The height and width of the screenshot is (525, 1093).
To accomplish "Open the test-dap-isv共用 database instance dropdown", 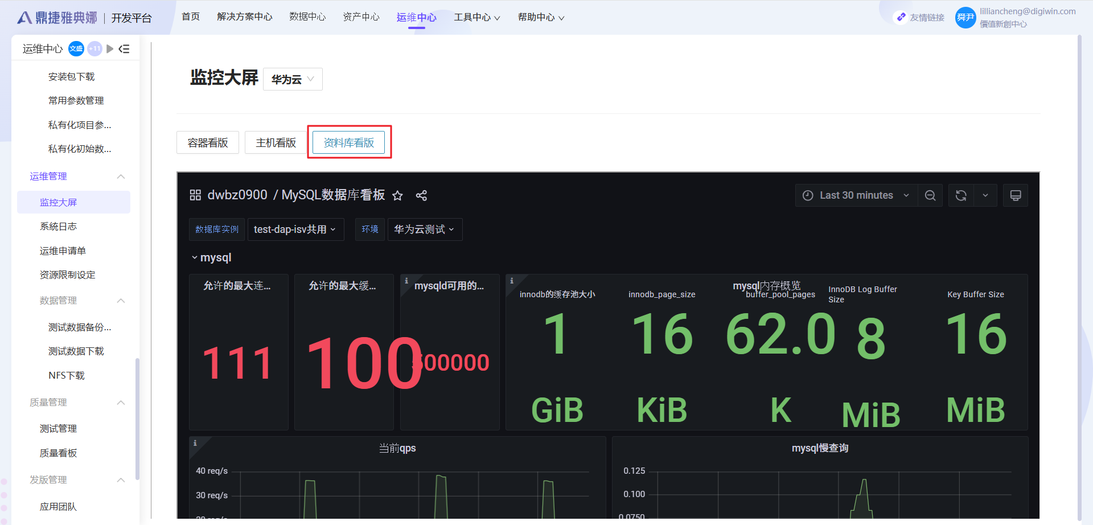I will (295, 229).
